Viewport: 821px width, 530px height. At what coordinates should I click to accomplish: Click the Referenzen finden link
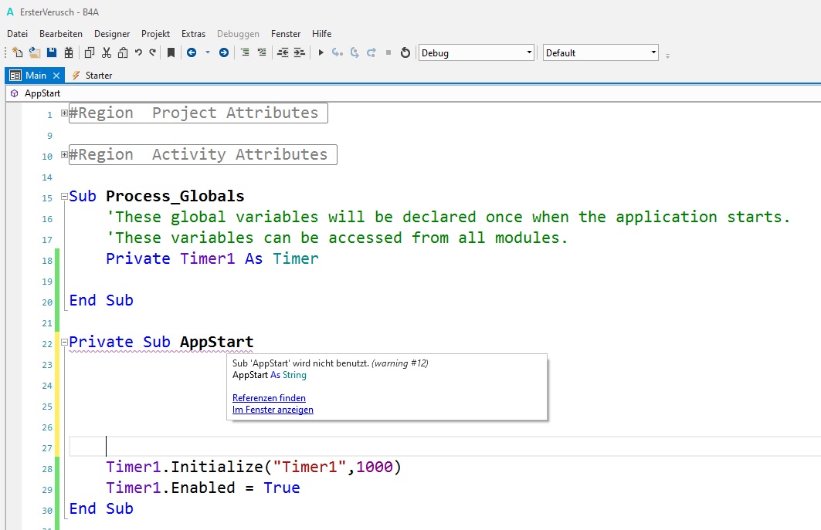click(x=269, y=398)
